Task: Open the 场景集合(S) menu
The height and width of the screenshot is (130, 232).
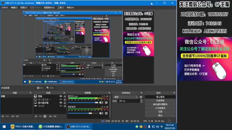Action: [49, 8]
